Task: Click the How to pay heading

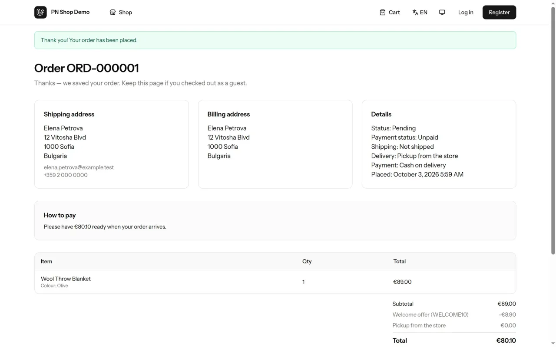Action: point(60,215)
